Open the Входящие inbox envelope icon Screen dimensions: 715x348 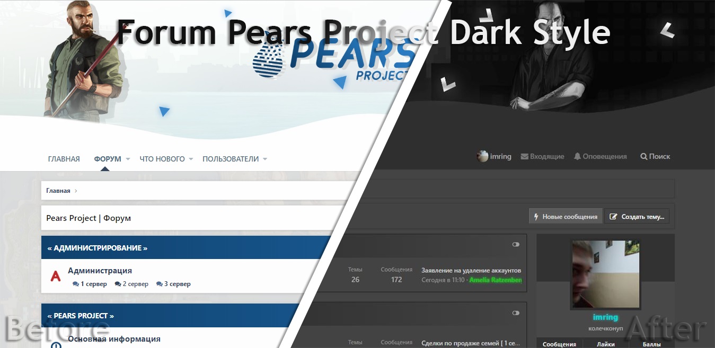pos(525,157)
